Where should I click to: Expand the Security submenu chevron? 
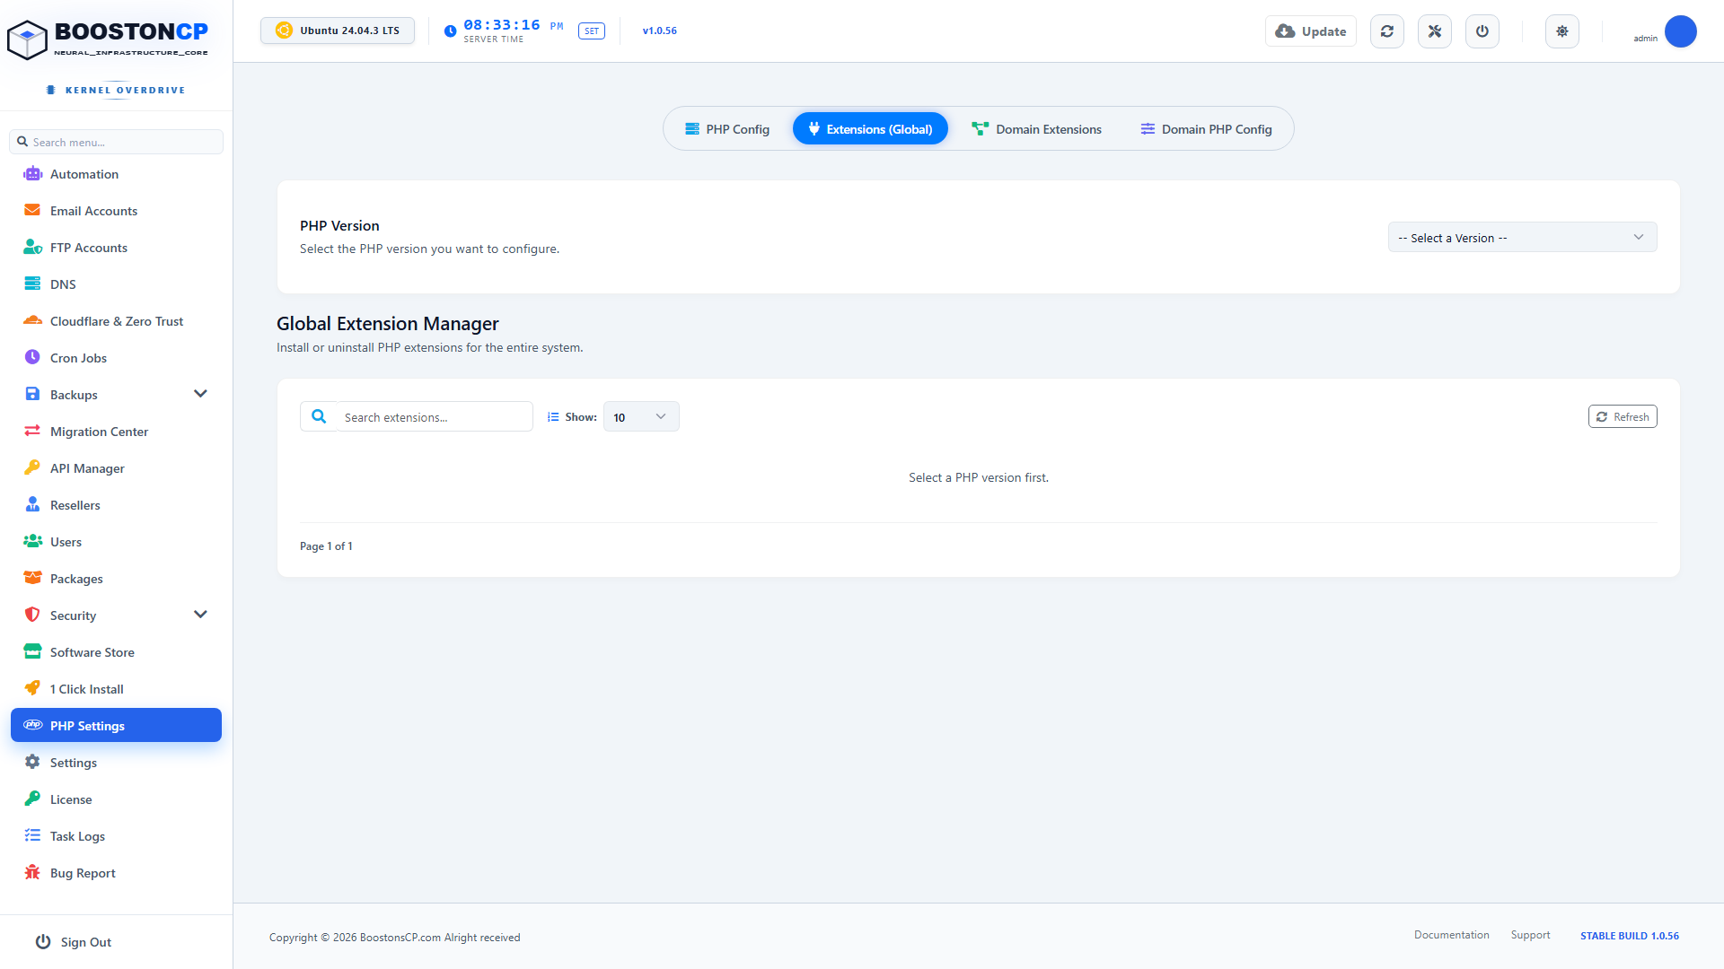(x=200, y=615)
